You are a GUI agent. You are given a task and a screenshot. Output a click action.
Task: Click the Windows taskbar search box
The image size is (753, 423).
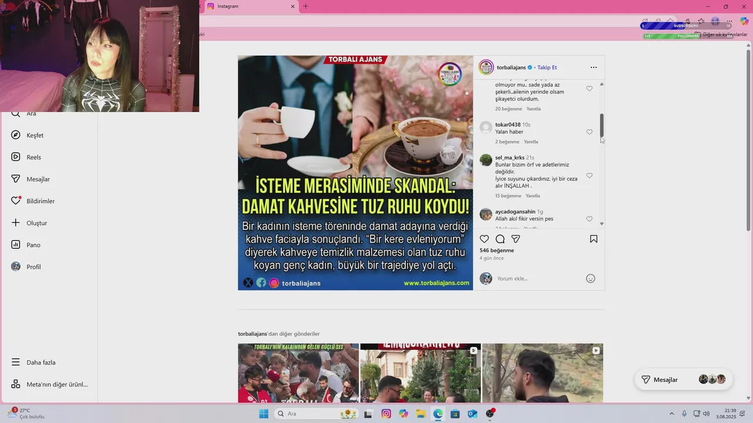click(316, 414)
